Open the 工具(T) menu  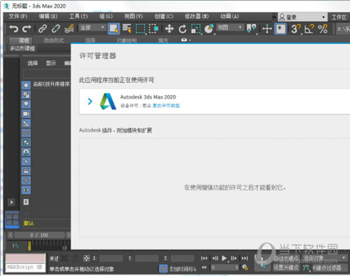tap(78, 17)
